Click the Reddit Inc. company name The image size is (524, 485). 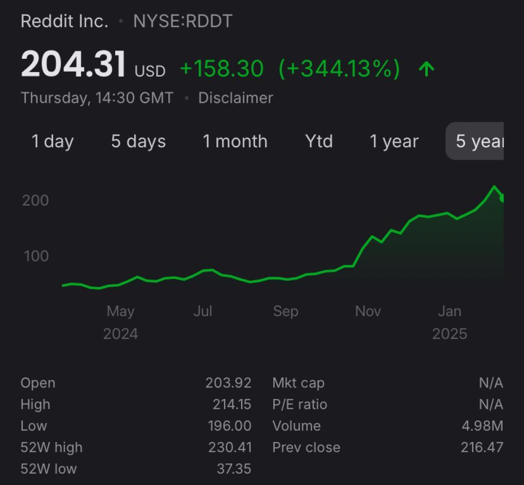(x=64, y=21)
